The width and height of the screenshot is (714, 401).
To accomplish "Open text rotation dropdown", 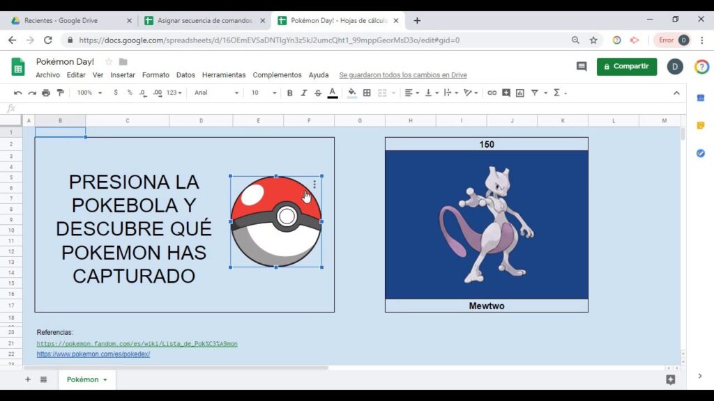I will click(x=471, y=93).
